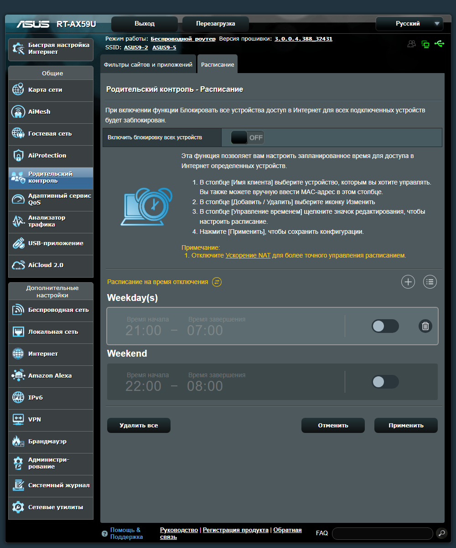Click the Удалить все button
Viewport: 456px width, 548px height.
(139, 425)
